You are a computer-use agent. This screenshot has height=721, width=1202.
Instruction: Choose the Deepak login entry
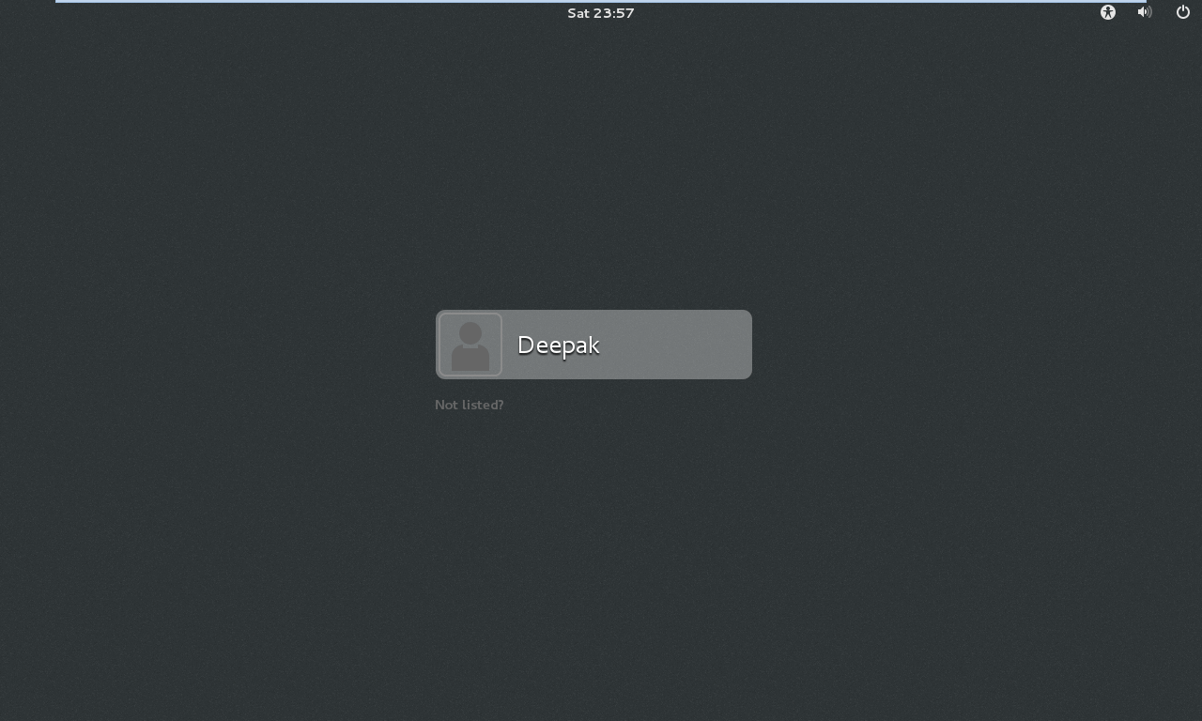click(593, 345)
